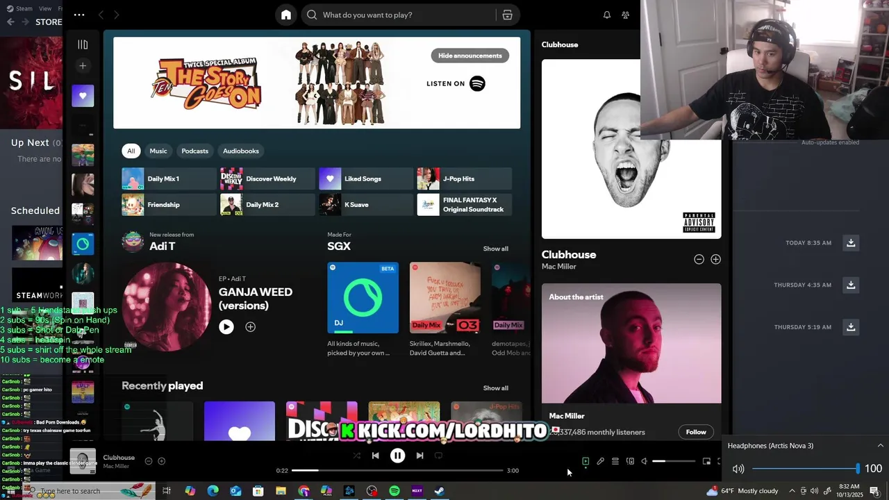Screen dimensions: 889x500
Task: Open the Liked Songs shortcut tile
Action: 366,178
